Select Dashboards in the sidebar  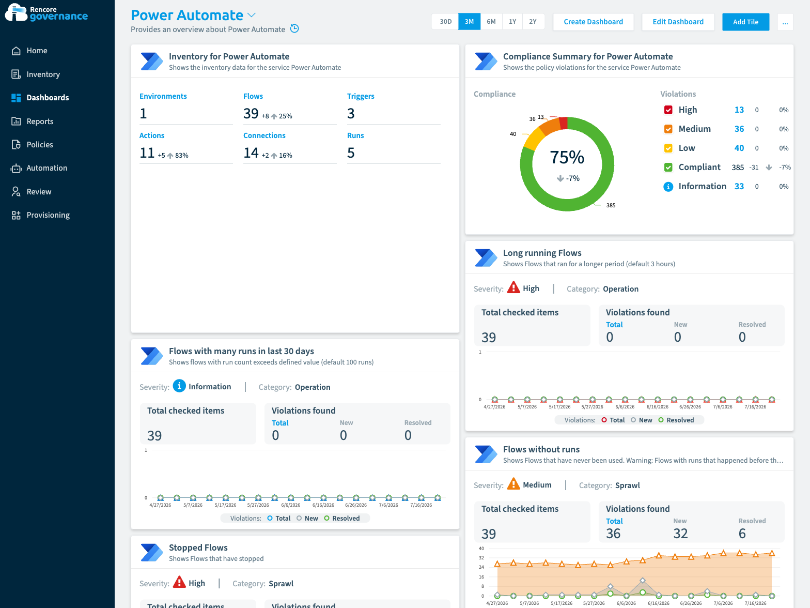point(48,98)
